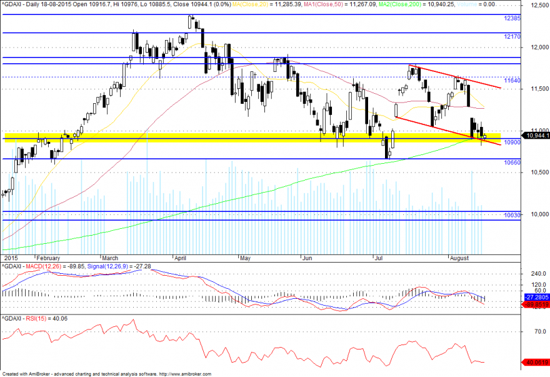Image resolution: width=550 pixels, height=377 pixels.
Task: Click the 11,500 price axis value
Action: coord(540,89)
